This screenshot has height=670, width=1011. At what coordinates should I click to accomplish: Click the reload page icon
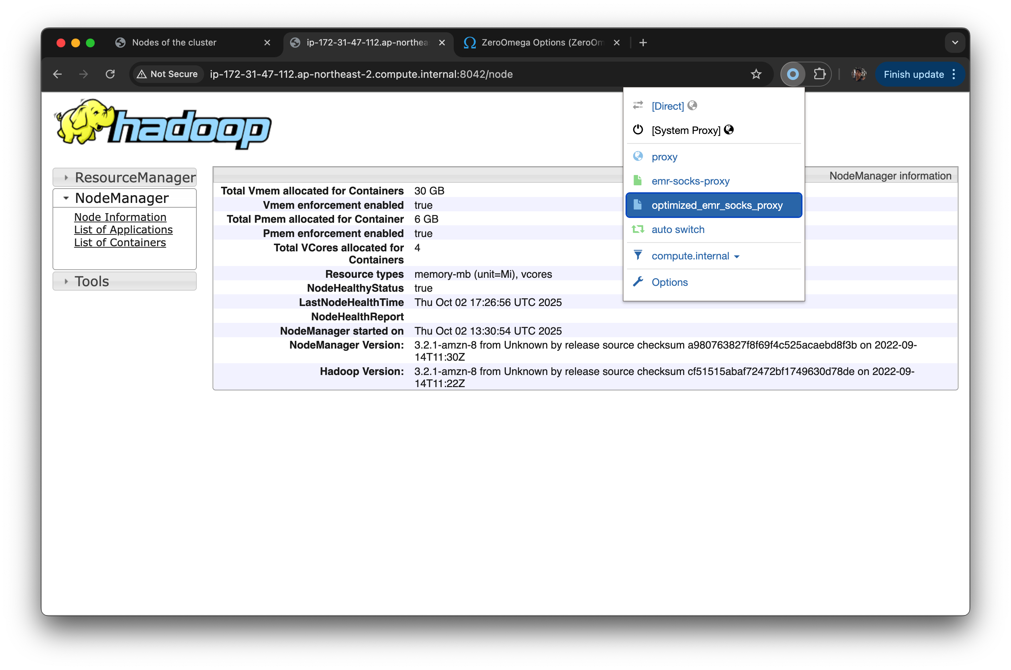click(x=110, y=74)
